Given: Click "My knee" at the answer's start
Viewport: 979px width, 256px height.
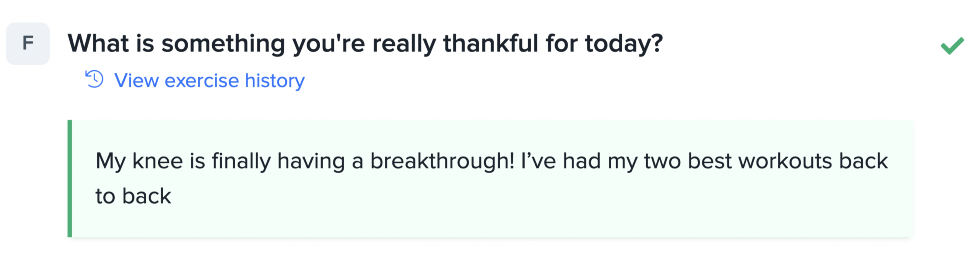Looking at the screenshot, I should point(139,161).
